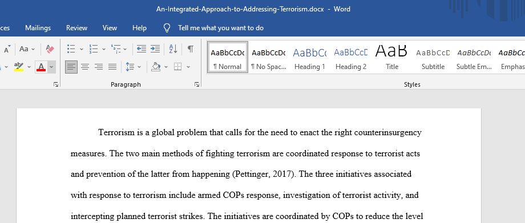
Task: Open the Review tab
Action: (76, 28)
